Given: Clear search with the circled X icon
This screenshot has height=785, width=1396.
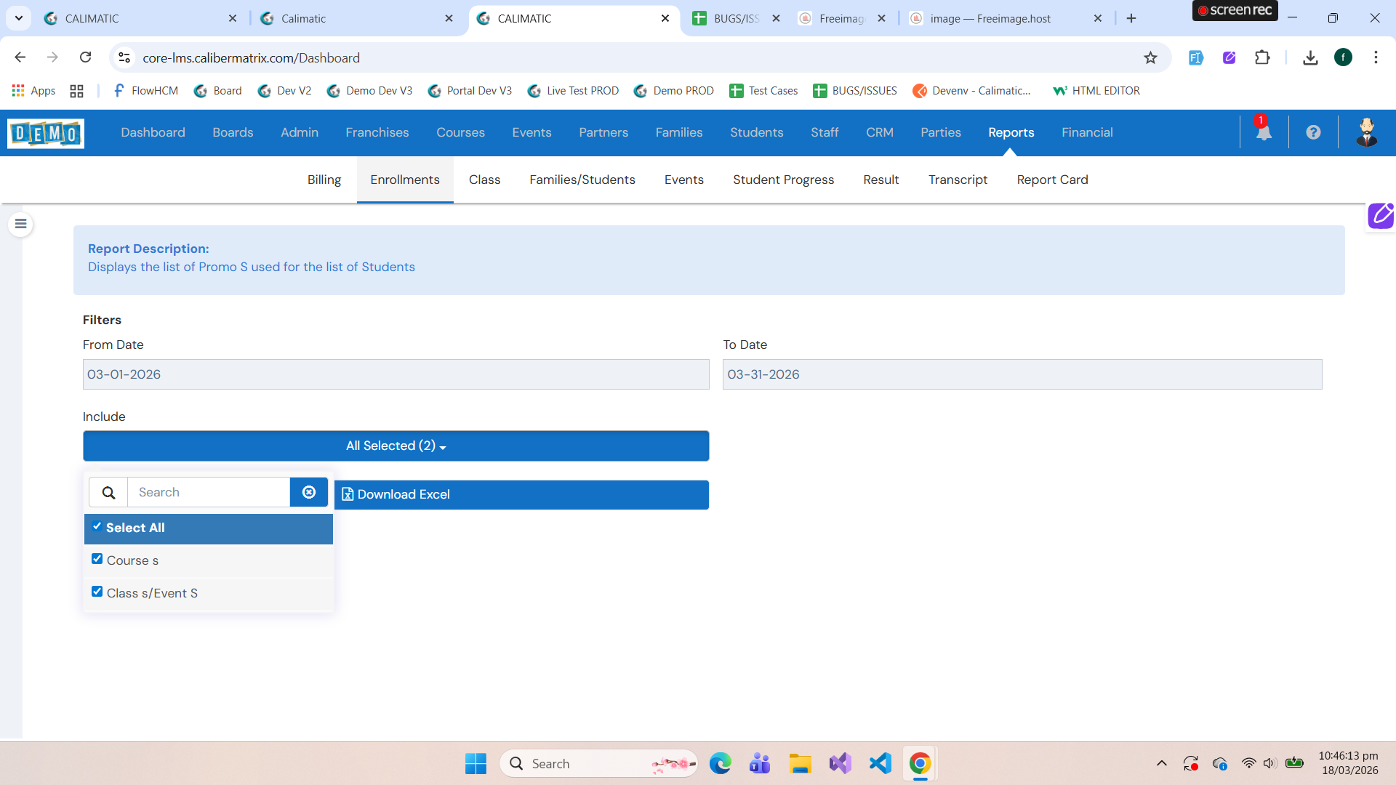Looking at the screenshot, I should pos(309,492).
